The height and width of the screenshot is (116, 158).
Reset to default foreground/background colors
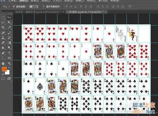click(x=3, y=74)
